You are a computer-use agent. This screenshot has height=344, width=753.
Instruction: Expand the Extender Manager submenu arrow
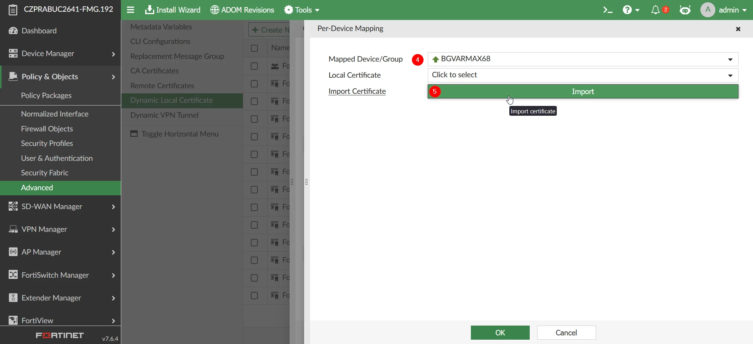pos(113,298)
